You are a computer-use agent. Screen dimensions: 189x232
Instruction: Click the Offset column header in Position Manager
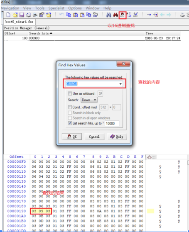pyautogui.click(x=10, y=33)
